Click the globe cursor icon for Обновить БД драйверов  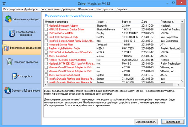click(8, 90)
